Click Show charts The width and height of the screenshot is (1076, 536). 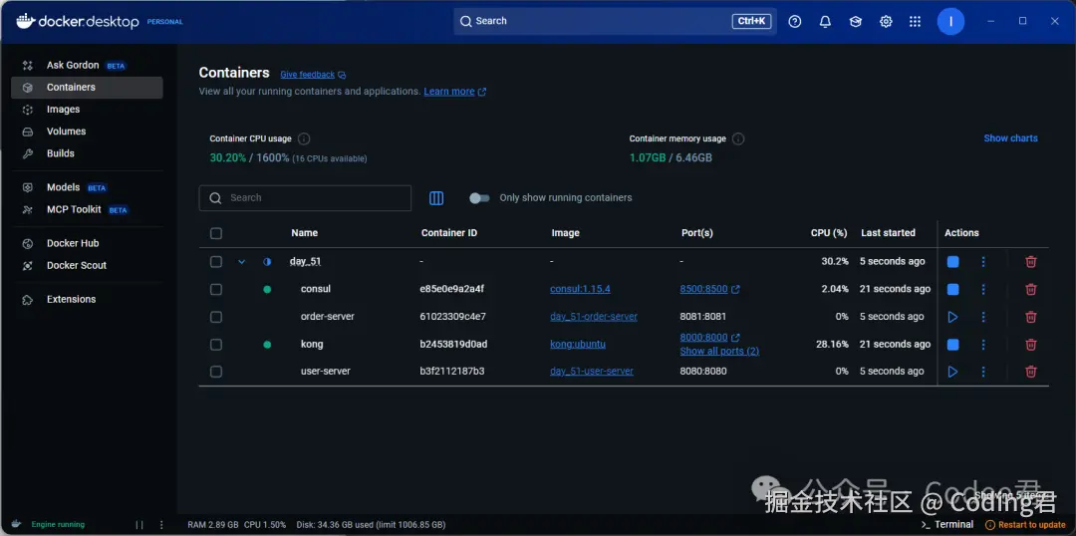1010,137
